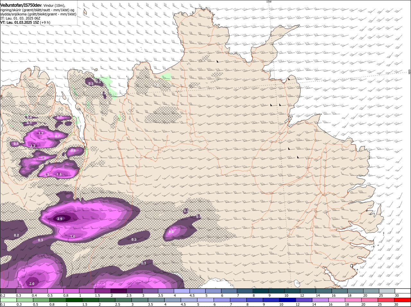The width and height of the screenshot is (411, 307).
Task: Select the 'VT: Lau. 01.03.2025 15Z (+9 h)' line
Action: pos(25,22)
